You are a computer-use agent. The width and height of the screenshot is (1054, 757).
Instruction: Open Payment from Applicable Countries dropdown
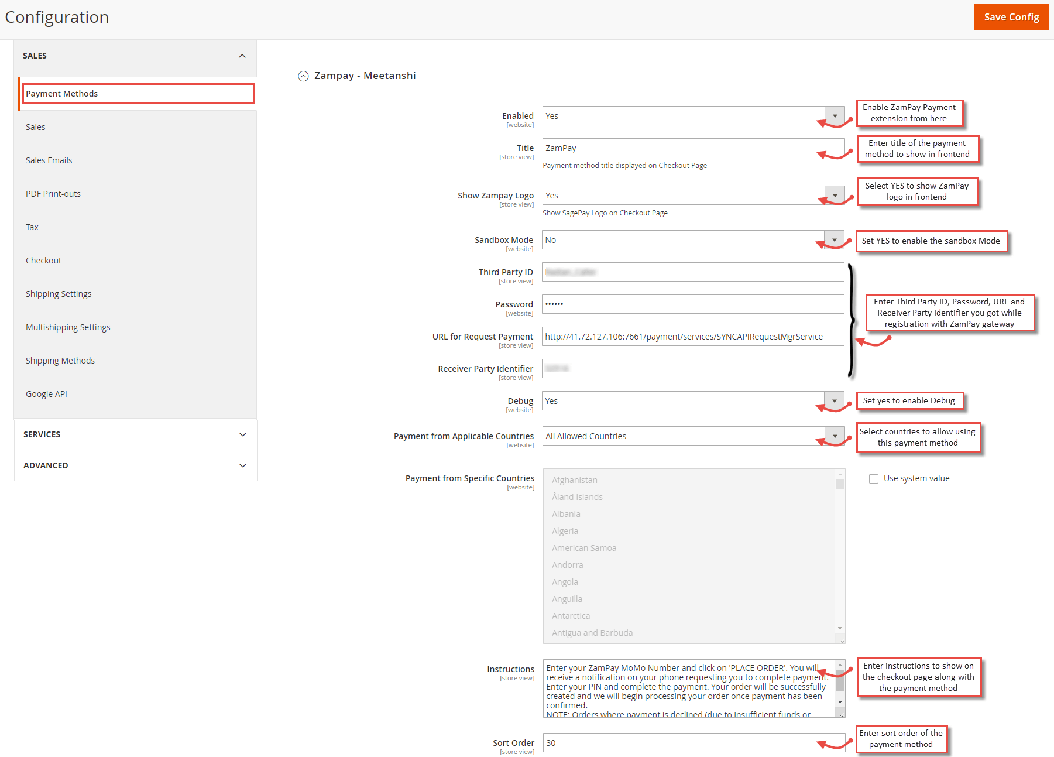[693, 436]
